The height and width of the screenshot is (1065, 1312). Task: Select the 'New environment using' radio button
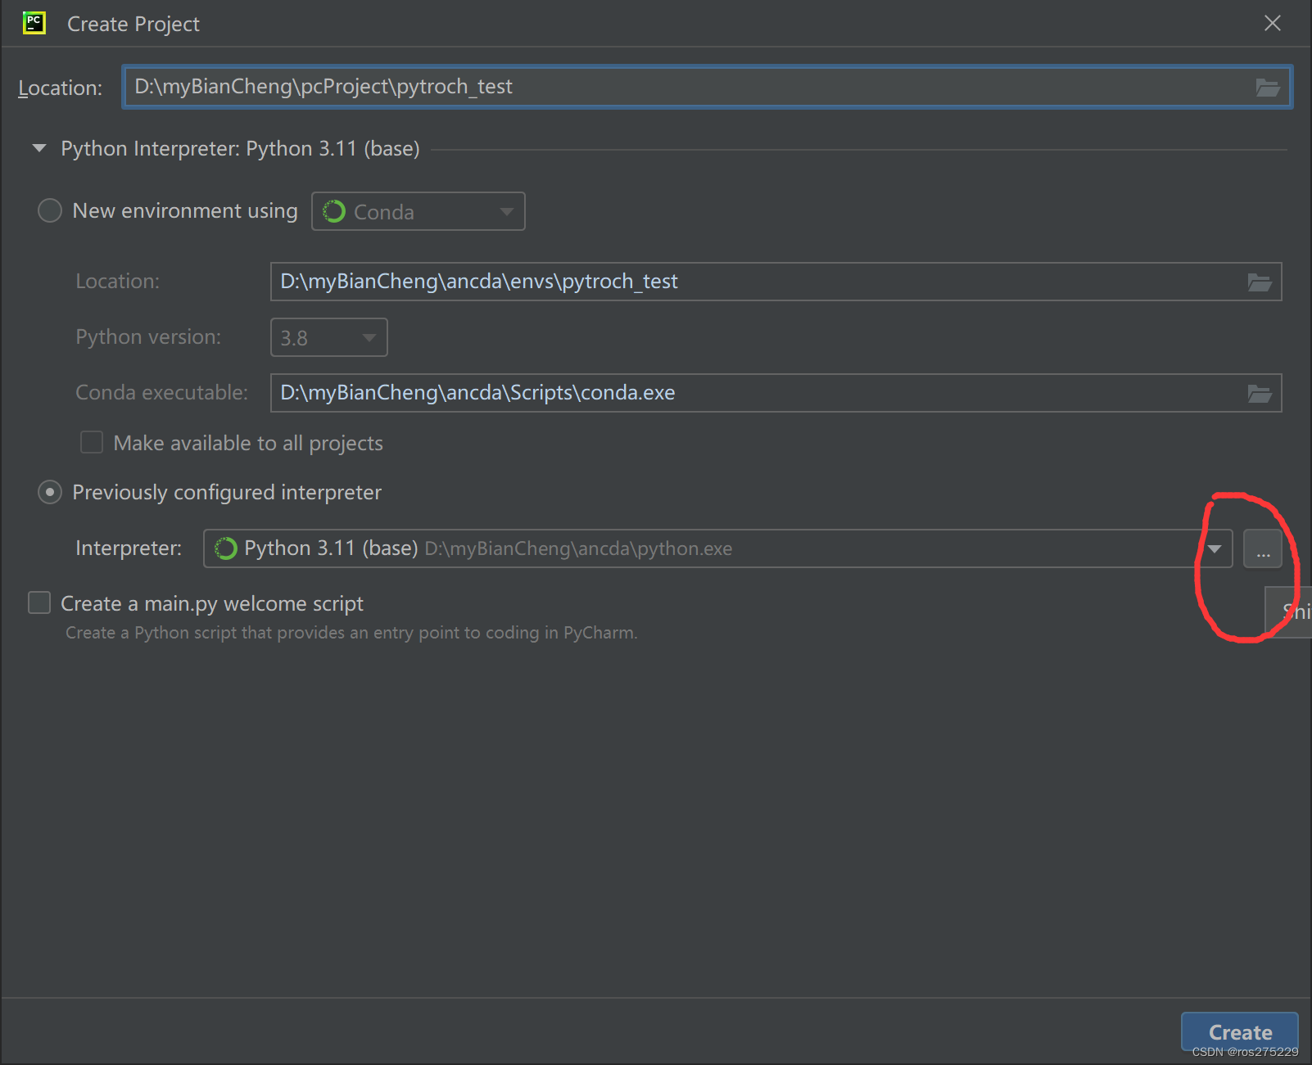49,210
